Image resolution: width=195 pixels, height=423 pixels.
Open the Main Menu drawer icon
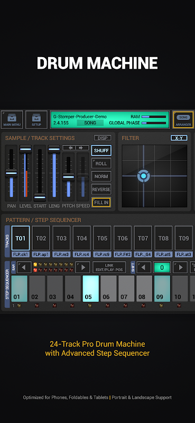pos(12,120)
